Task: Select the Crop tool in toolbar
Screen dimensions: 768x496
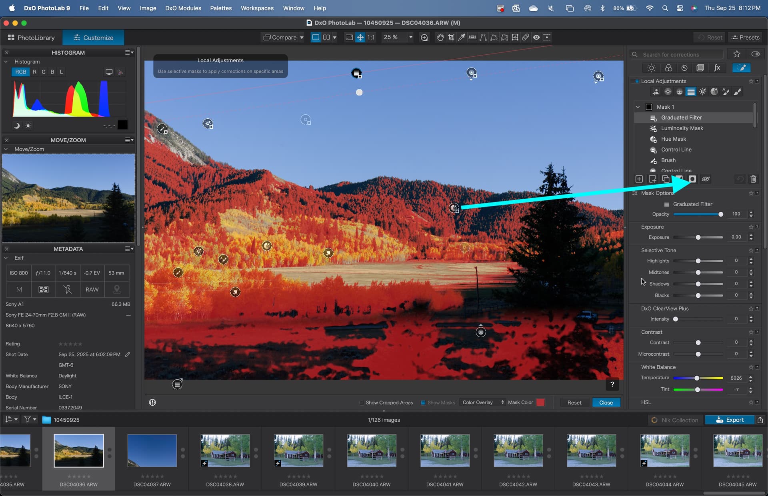Action: pos(451,37)
